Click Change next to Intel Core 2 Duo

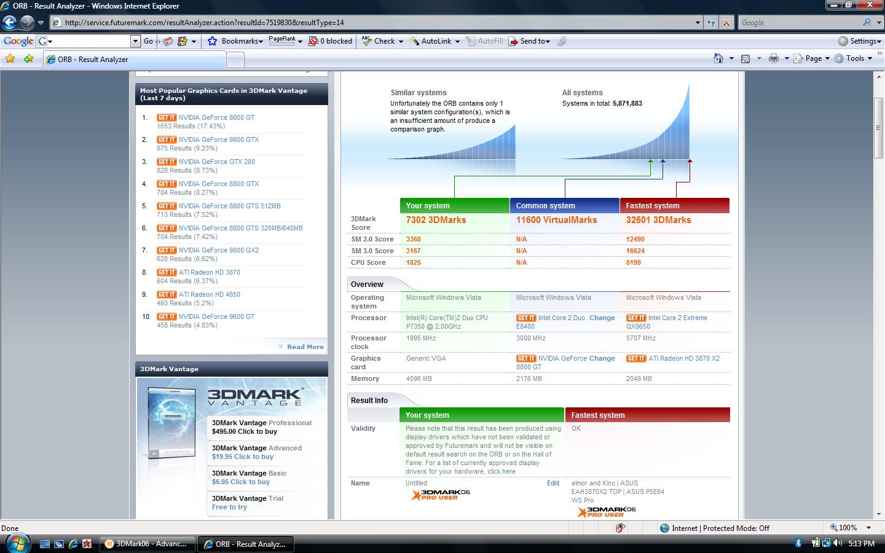[x=602, y=318]
